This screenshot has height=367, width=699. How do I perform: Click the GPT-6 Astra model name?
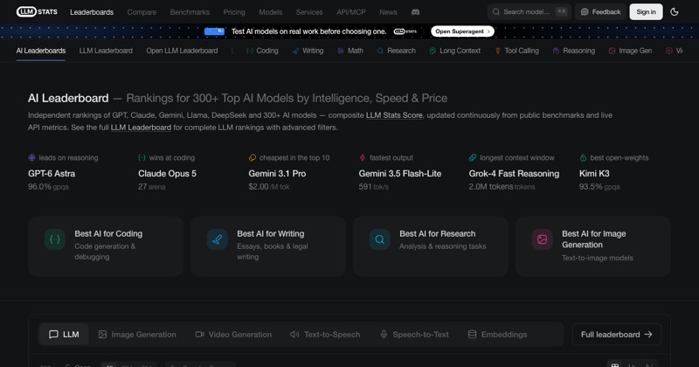pos(52,174)
